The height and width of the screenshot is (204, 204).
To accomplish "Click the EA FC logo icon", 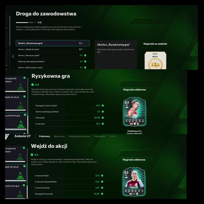I will [7, 137].
